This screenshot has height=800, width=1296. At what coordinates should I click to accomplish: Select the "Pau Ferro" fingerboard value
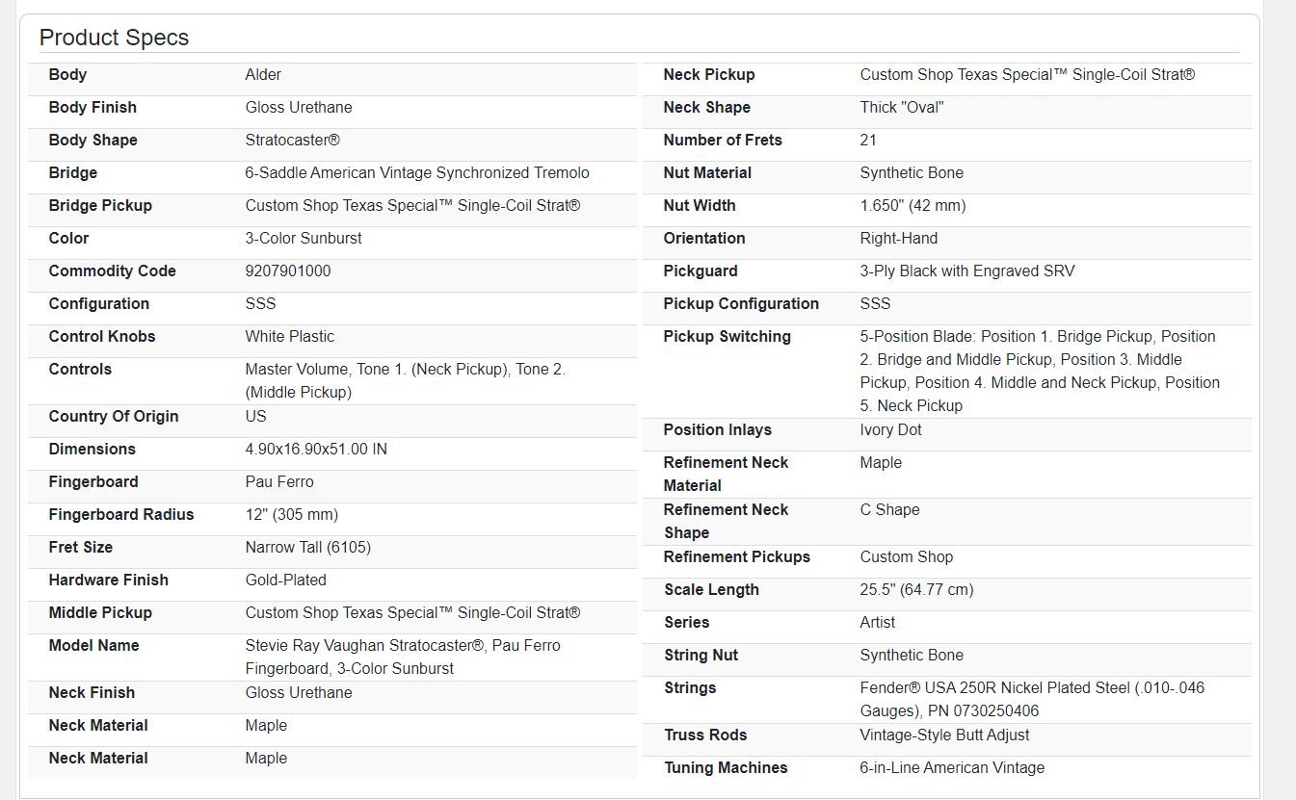pos(279,482)
